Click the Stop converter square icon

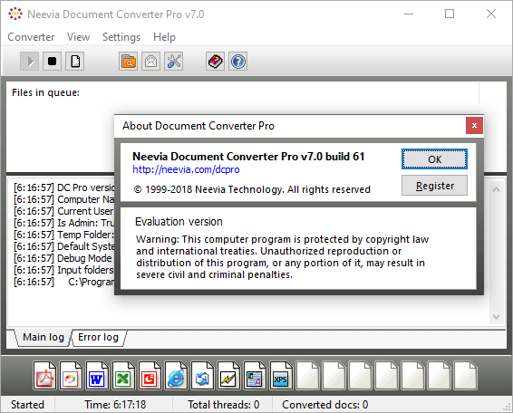tap(52, 62)
